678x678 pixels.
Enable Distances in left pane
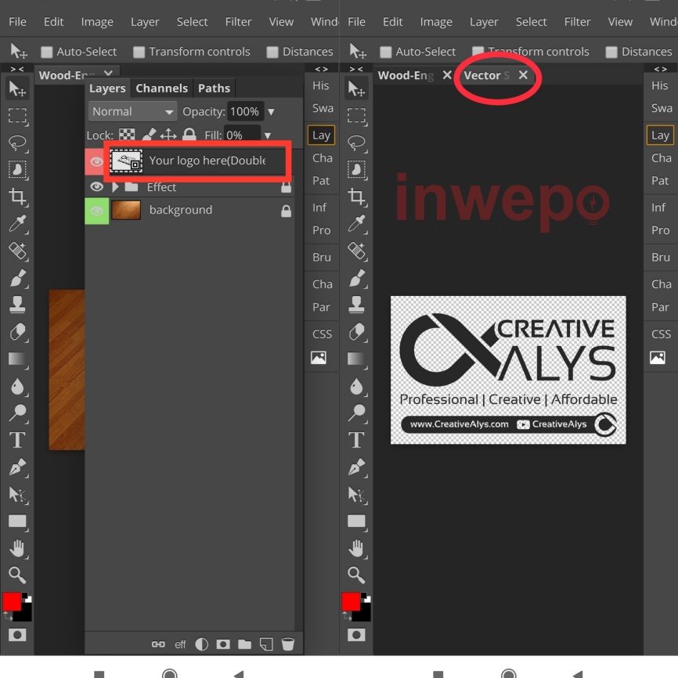click(300, 52)
